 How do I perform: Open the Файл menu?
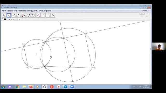[4, 11]
